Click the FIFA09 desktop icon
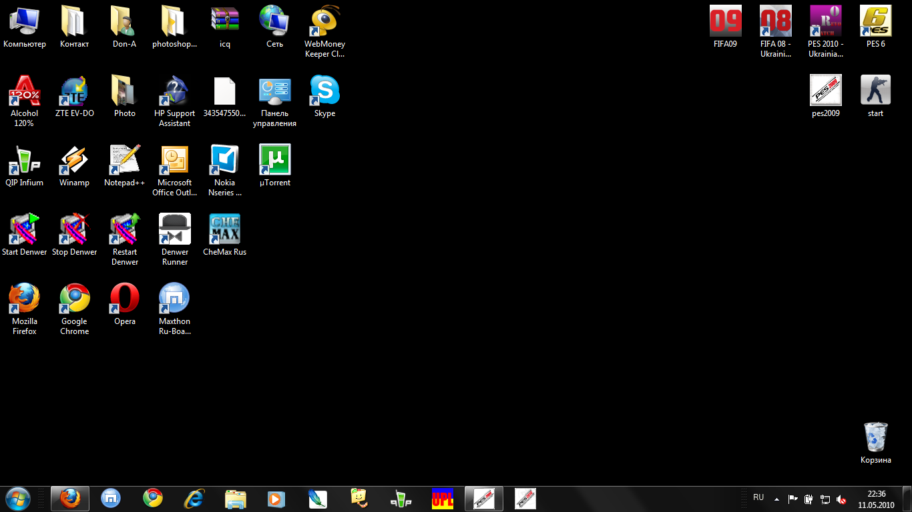Screen dimensions: 912x512 pyautogui.click(x=725, y=22)
